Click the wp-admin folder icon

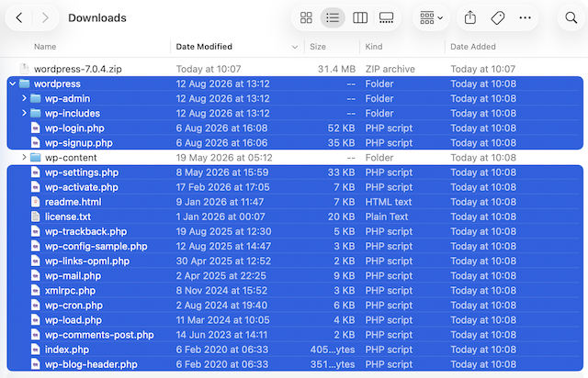pyautogui.click(x=35, y=98)
